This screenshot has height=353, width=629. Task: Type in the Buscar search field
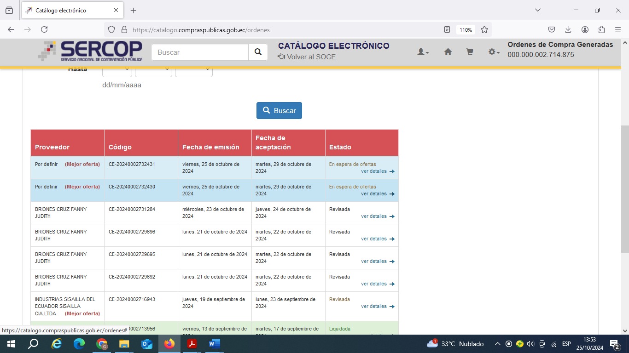[200, 52]
